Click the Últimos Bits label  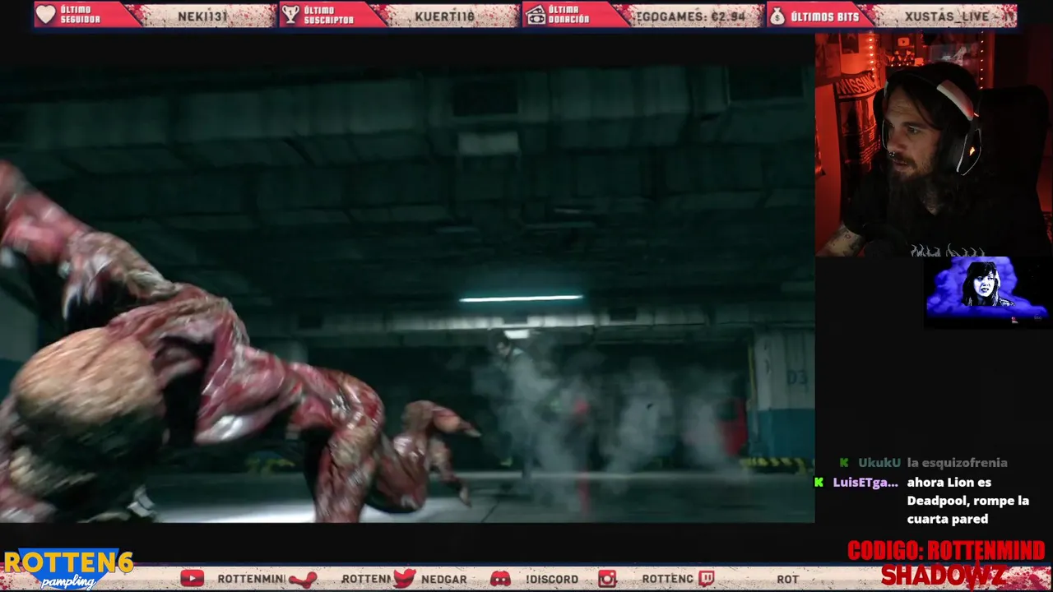pyautogui.click(x=825, y=16)
